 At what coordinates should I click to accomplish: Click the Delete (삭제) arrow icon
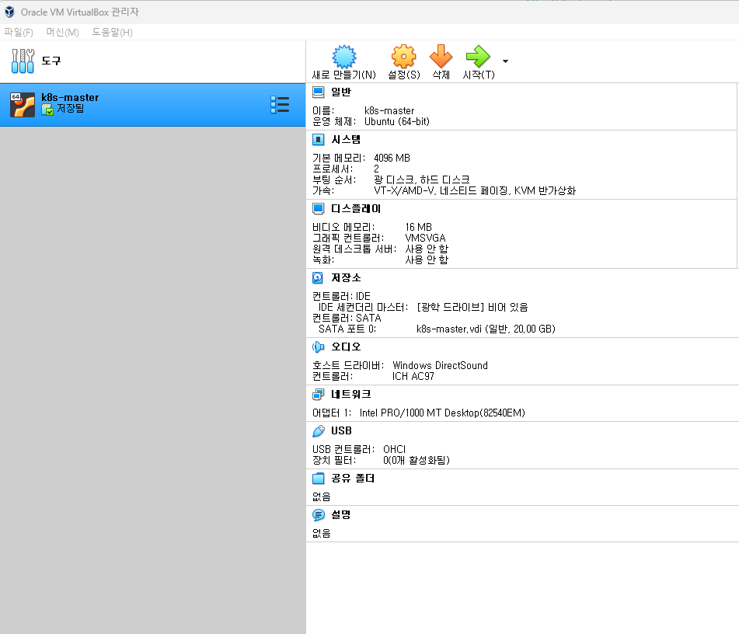[x=441, y=57]
